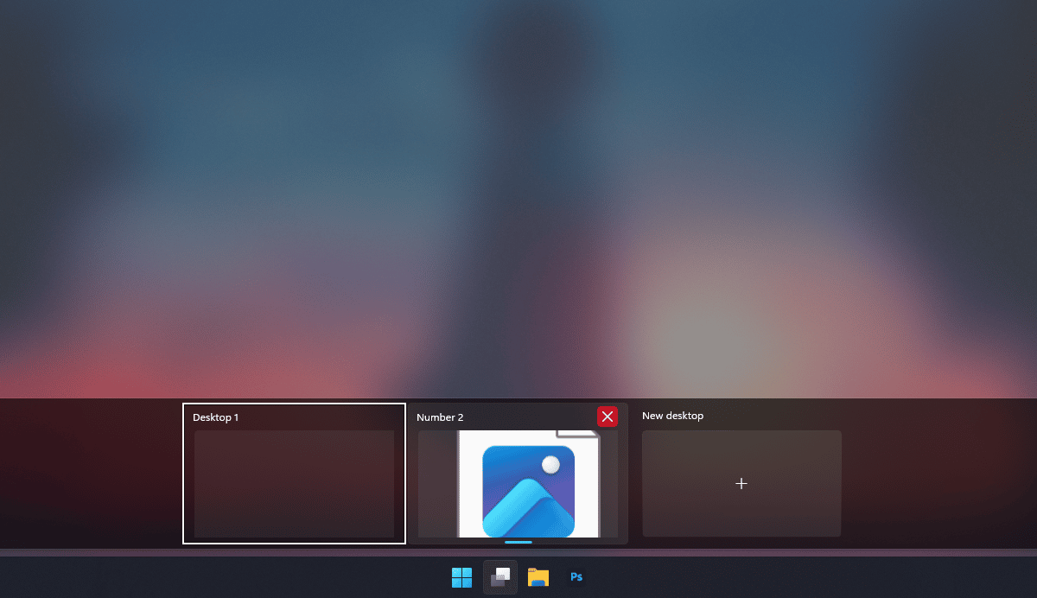Open the Windows Start menu

[462, 577]
